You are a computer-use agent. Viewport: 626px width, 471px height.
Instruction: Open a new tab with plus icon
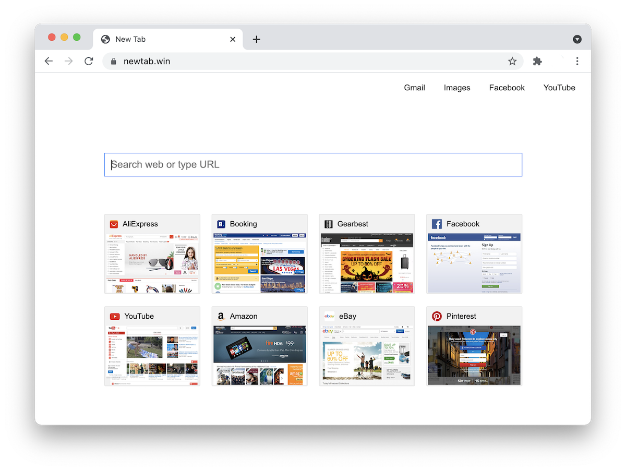click(256, 39)
